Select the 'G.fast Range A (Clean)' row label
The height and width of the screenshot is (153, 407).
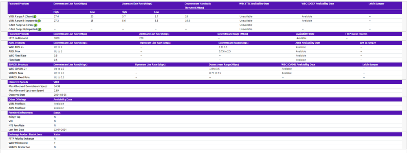click(x=21, y=25)
